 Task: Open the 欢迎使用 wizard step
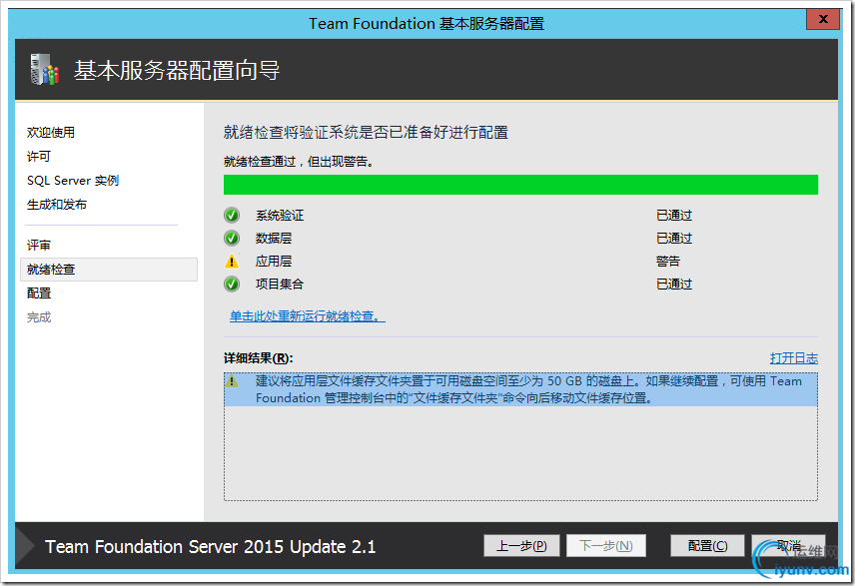pos(51,133)
